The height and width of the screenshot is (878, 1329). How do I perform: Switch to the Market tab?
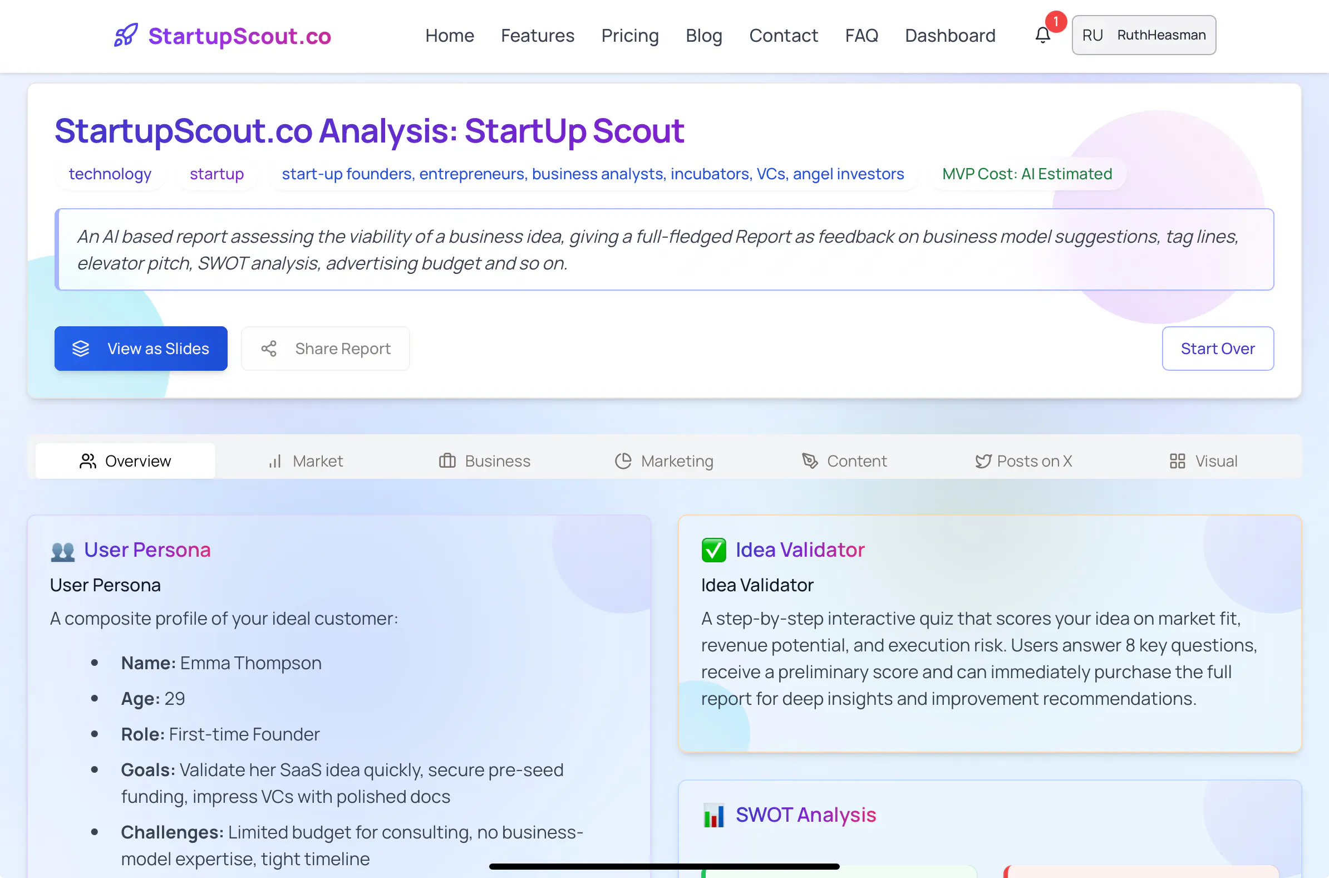pyautogui.click(x=306, y=461)
